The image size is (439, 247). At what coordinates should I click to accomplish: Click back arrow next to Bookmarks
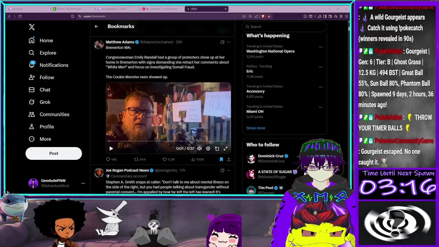point(96,26)
